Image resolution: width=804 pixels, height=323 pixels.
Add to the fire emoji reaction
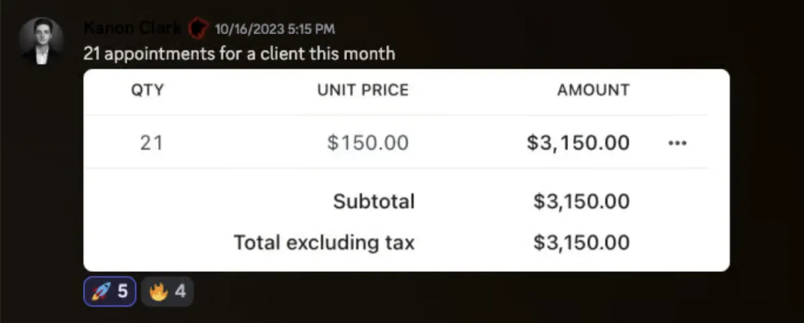pos(167,292)
